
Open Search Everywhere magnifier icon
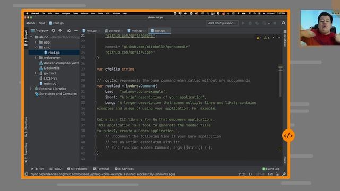(283, 23)
